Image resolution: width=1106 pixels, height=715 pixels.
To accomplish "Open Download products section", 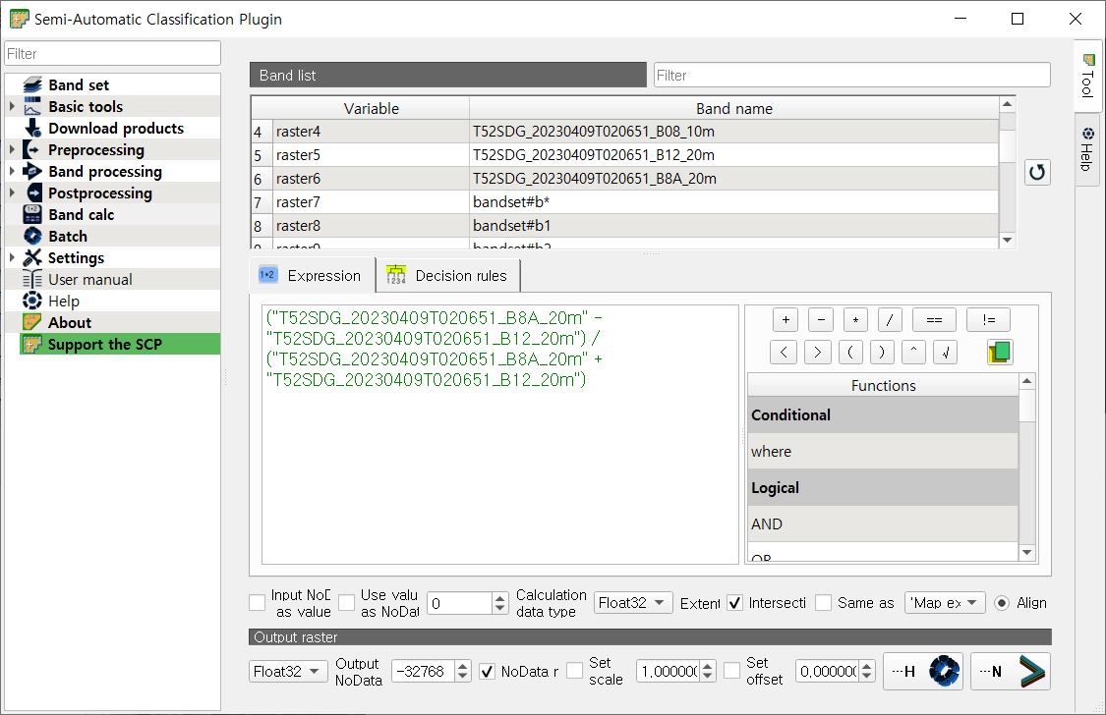I will (x=116, y=129).
